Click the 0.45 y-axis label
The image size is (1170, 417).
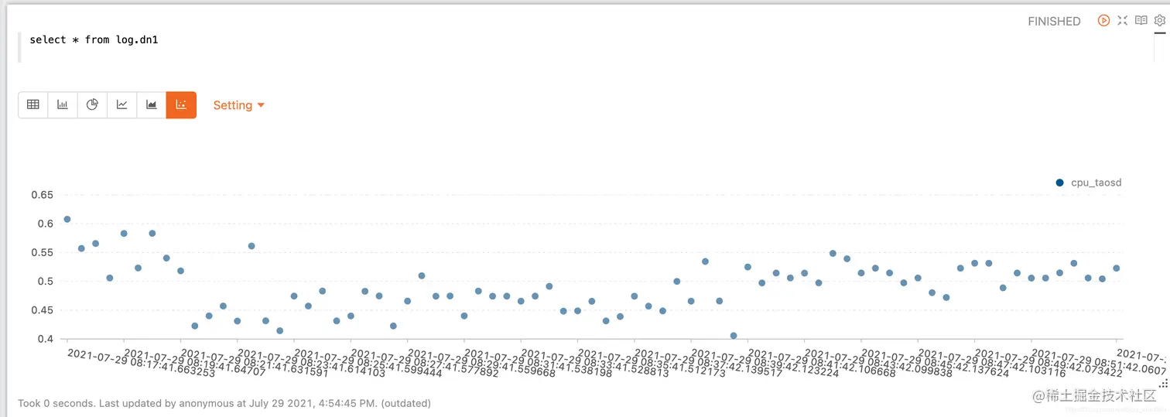(42, 310)
